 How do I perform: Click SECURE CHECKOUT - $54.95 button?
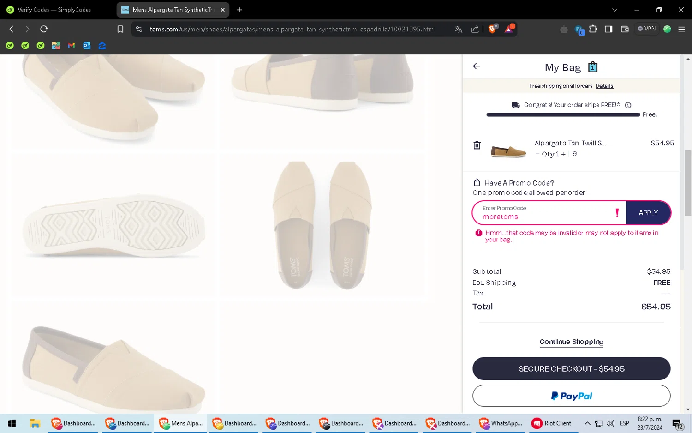(x=571, y=368)
